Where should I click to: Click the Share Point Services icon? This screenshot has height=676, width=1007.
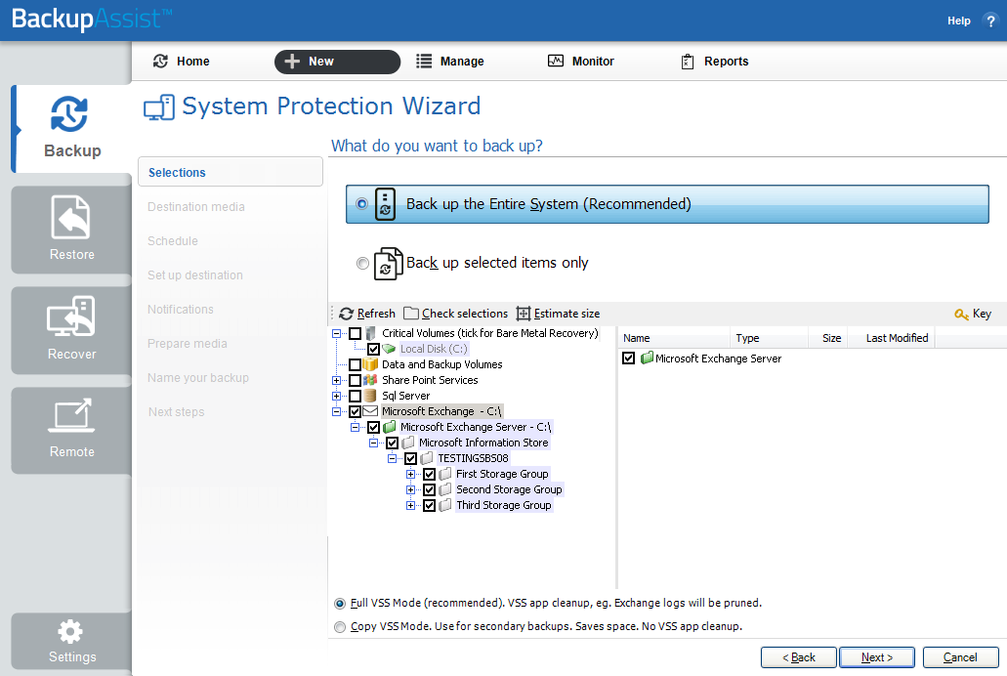(370, 380)
